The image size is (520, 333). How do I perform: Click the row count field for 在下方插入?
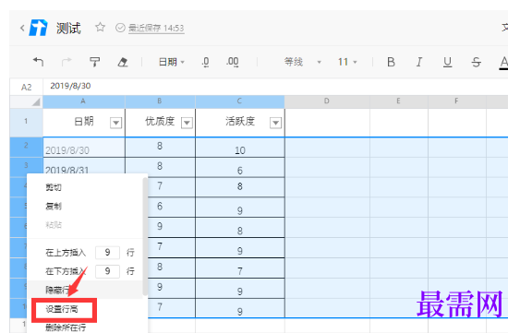coord(107,271)
